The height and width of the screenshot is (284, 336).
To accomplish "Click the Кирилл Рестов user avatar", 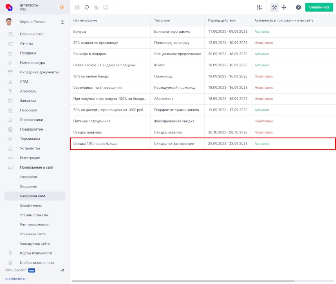I will coord(9,22).
